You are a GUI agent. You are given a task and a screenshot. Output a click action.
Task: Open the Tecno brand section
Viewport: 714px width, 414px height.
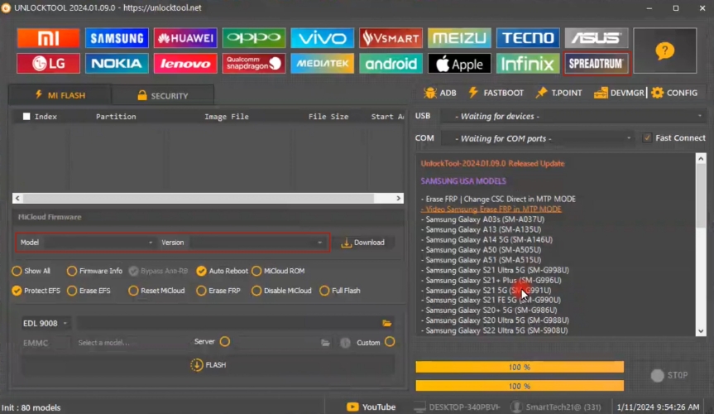coord(528,38)
